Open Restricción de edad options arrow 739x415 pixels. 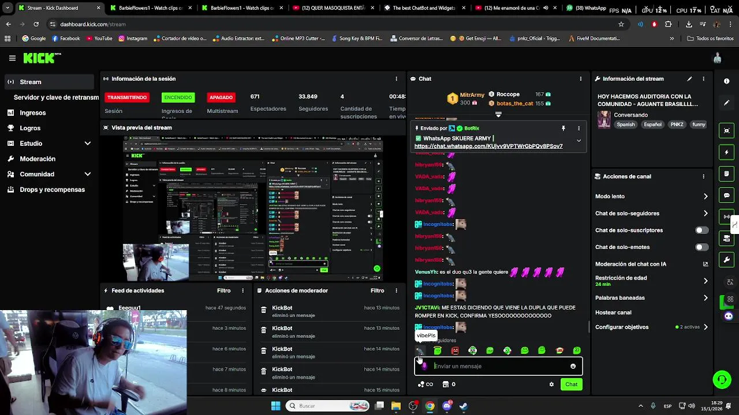(705, 281)
